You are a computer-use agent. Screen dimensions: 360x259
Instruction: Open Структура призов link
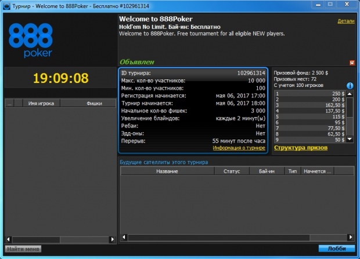tap(300, 148)
